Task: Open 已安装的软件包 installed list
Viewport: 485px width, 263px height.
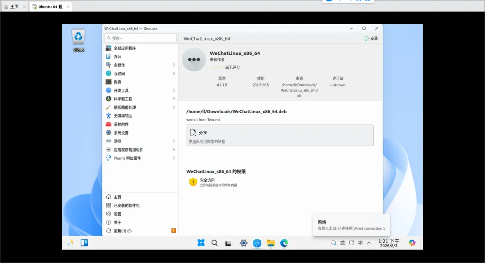Action: click(x=141, y=206)
